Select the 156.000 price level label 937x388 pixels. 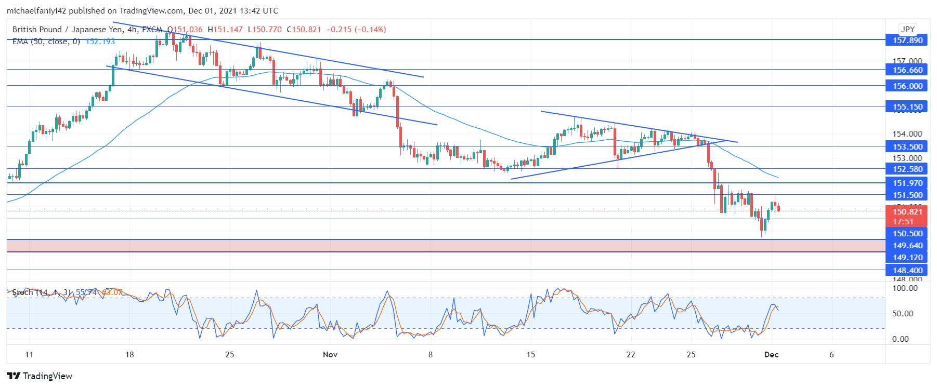(x=906, y=86)
